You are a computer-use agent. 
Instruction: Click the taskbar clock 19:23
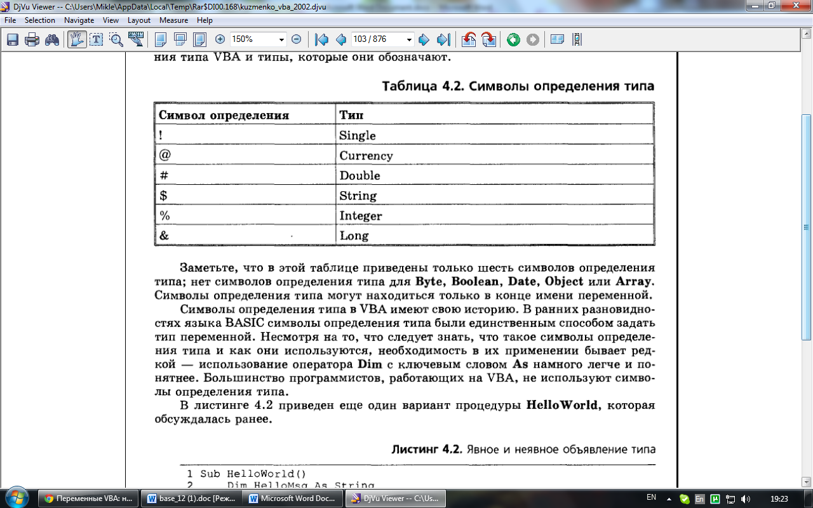779,498
